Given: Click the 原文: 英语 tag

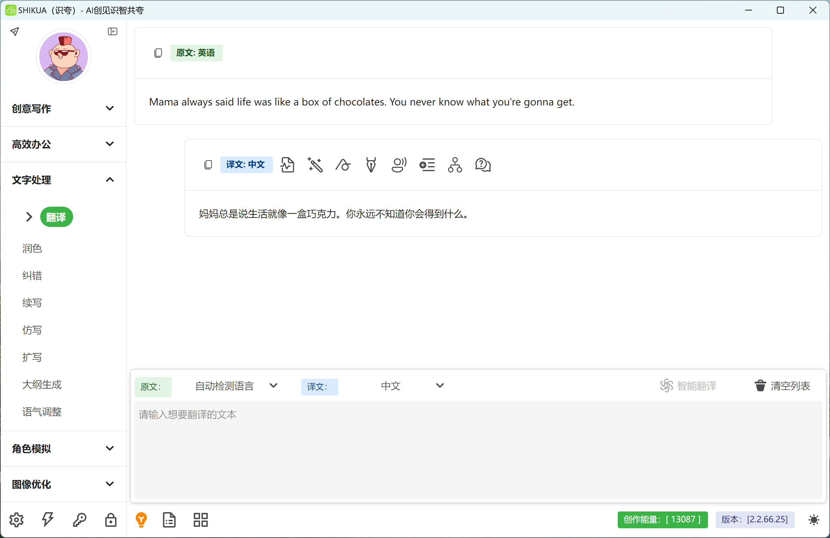Looking at the screenshot, I should (x=196, y=53).
